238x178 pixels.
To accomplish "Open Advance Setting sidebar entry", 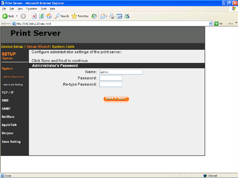I will pyautogui.click(x=13, y=85).
